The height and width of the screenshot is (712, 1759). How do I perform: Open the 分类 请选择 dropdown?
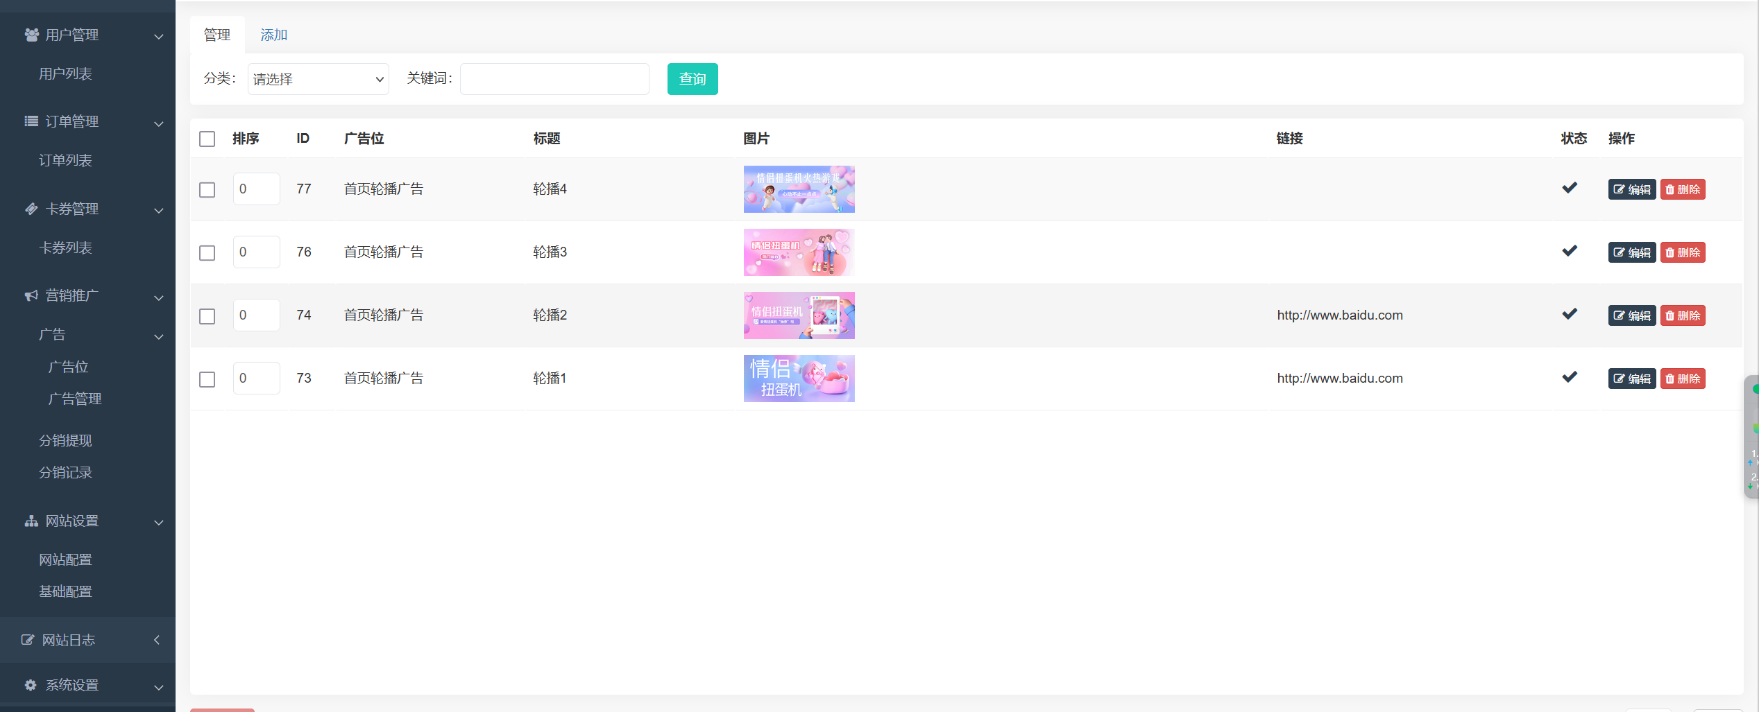pyautogui.click(x=318, y=79)
